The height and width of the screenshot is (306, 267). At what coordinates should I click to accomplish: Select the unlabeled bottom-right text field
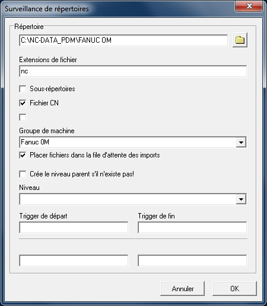[x=192, y=260]
